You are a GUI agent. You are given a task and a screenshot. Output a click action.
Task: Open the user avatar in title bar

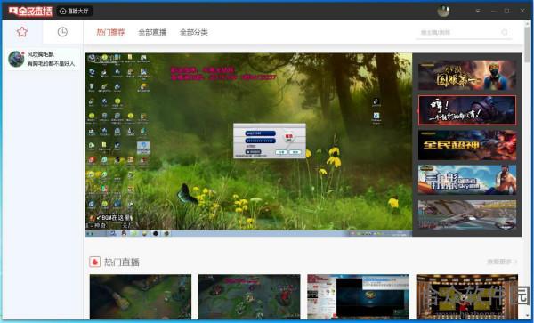(443, 11)
